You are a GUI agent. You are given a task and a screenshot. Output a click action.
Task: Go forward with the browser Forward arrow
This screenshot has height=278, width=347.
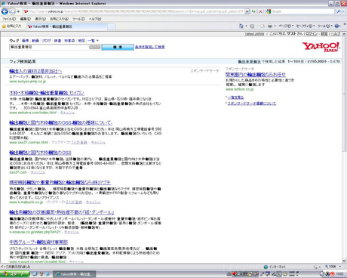[x=12, y=11]
